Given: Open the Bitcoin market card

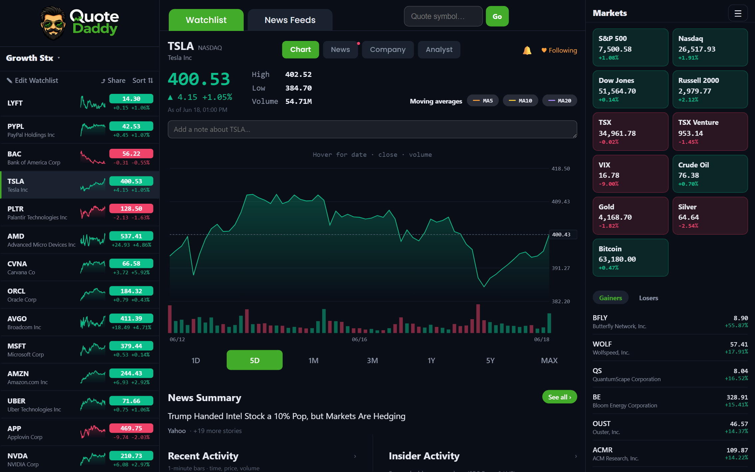Looking at the screenshot, I should tap(630, 258).
